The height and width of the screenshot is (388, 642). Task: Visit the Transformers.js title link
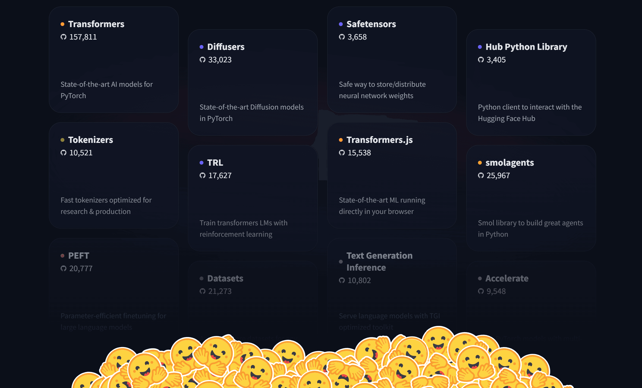379,140
